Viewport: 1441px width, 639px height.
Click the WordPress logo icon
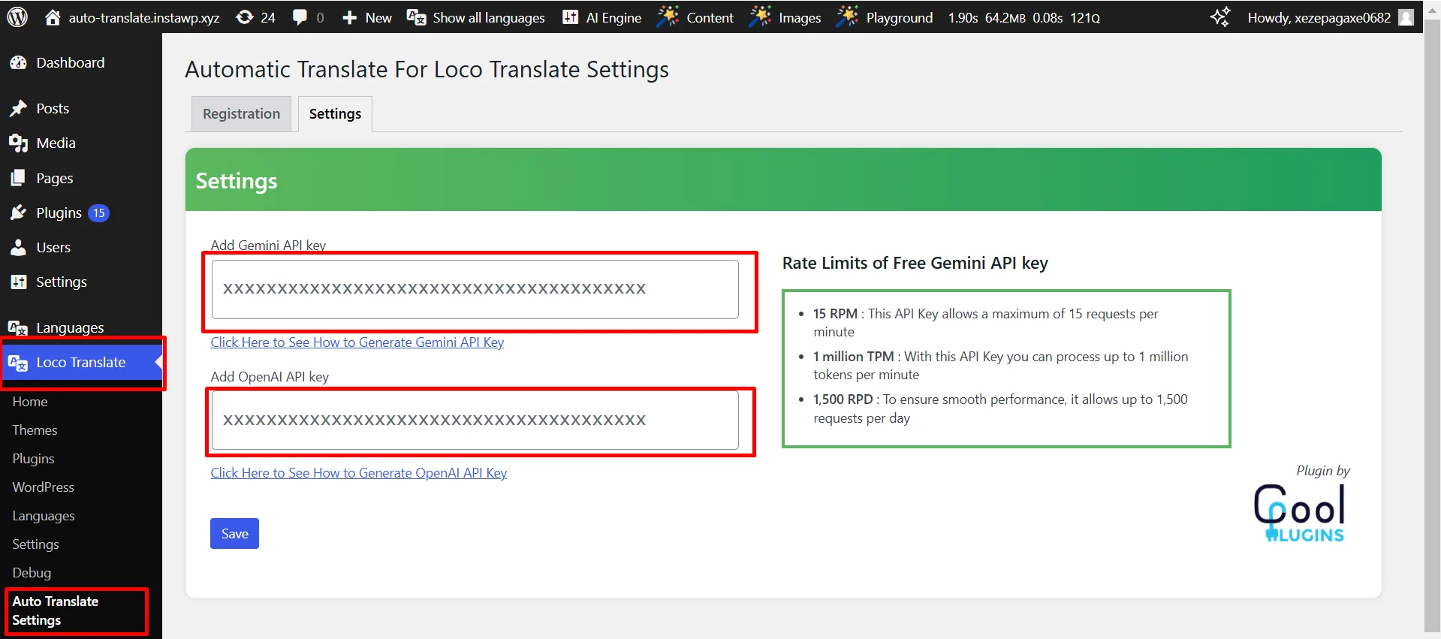click(17, 17)
